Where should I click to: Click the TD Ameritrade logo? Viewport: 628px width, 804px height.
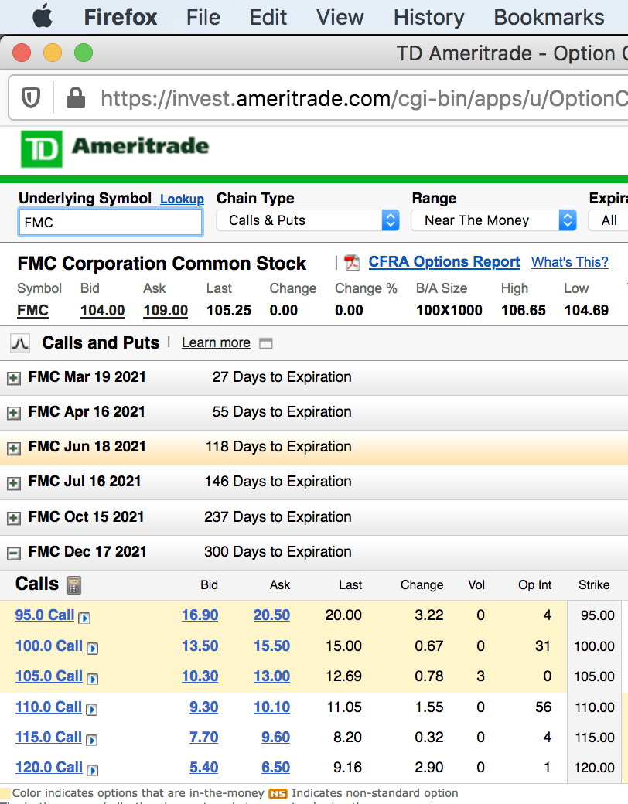tap(114, 148)
